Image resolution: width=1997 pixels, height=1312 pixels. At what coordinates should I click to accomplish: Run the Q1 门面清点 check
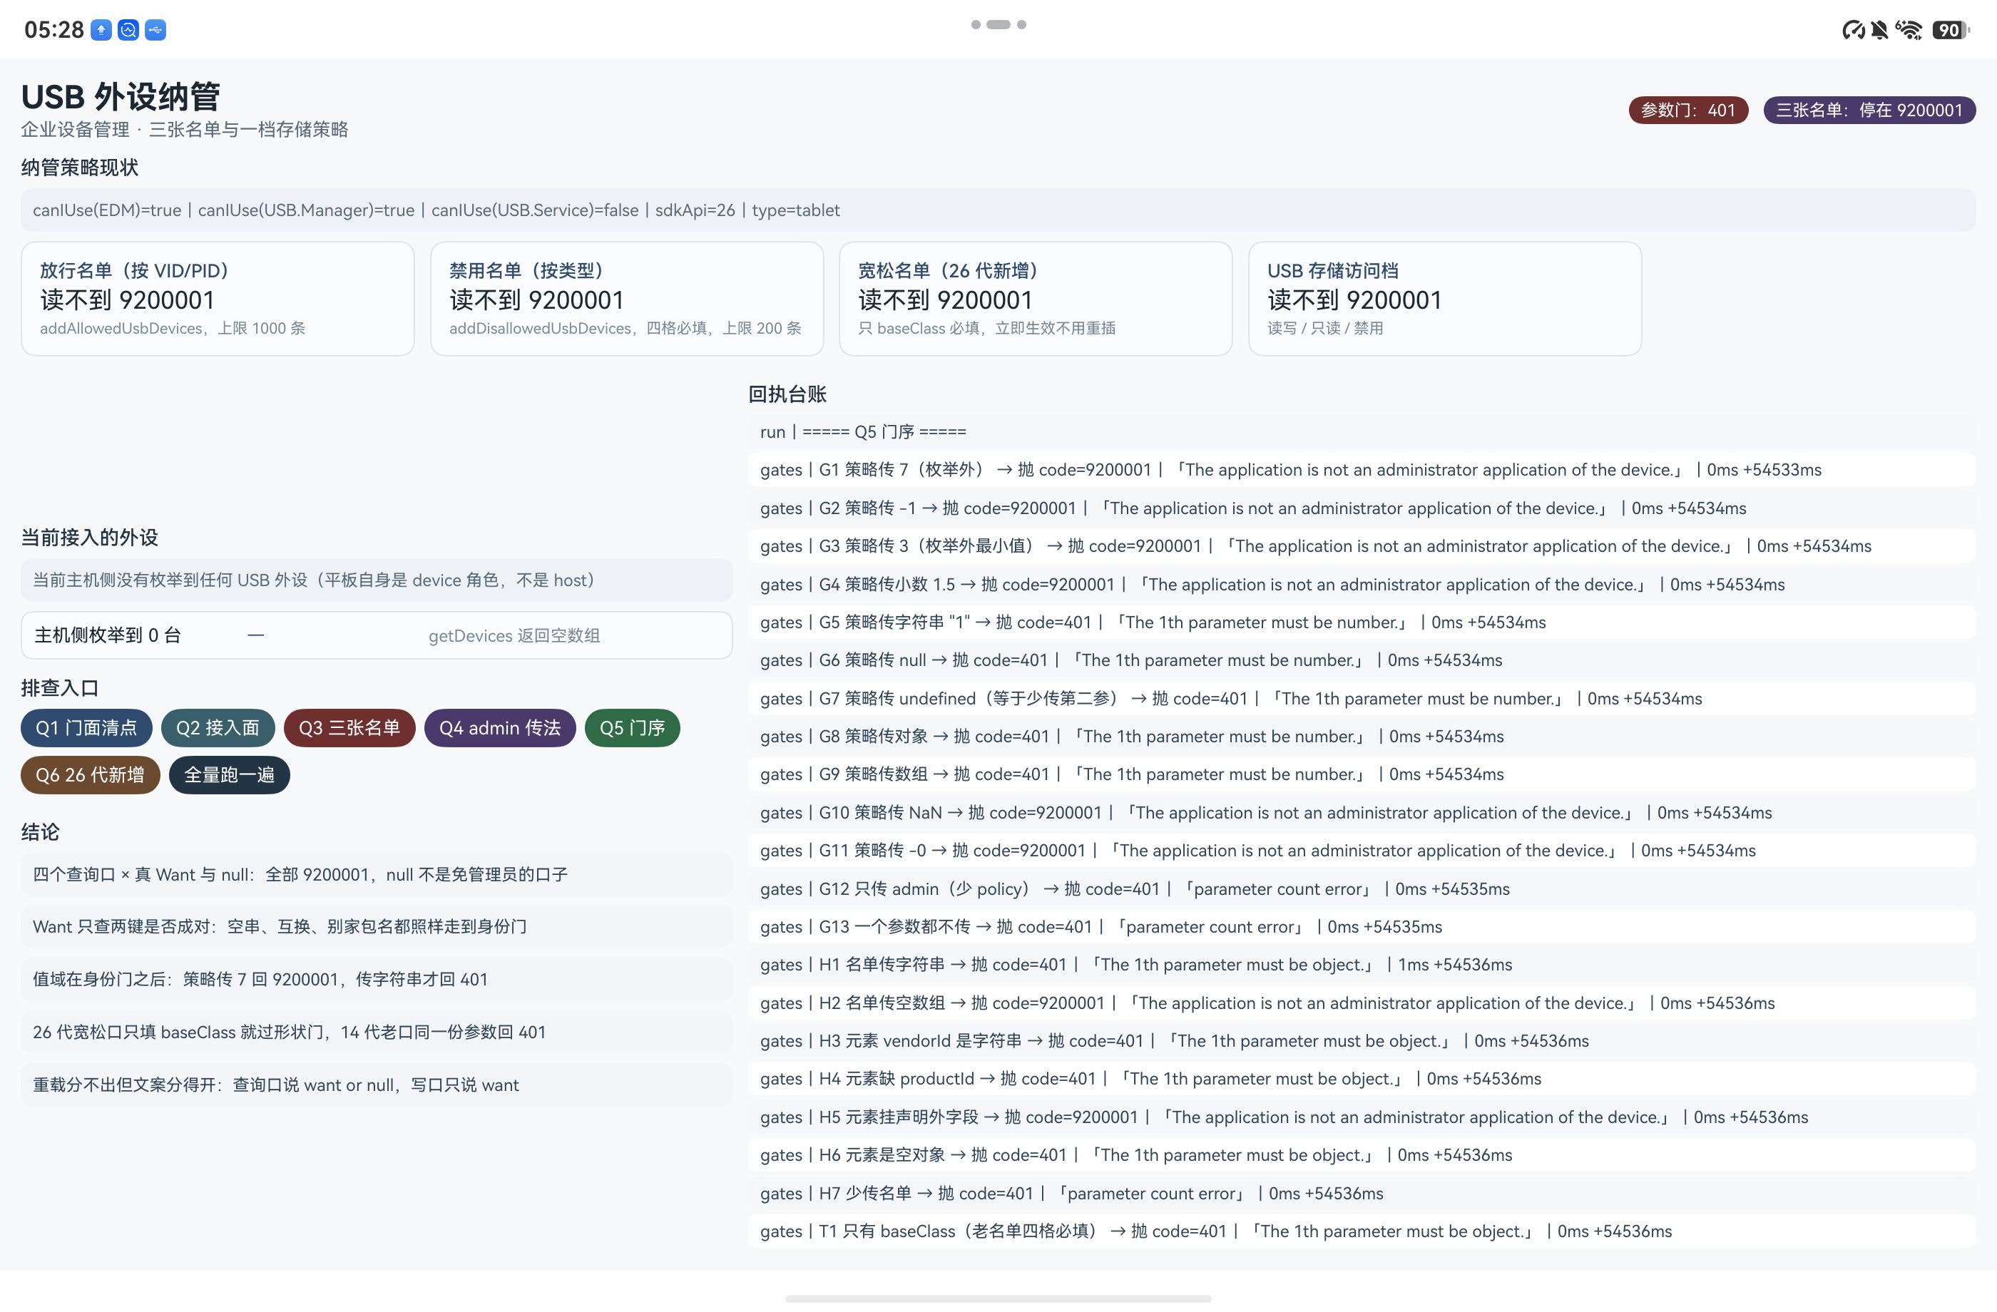[x=86, y=727]
